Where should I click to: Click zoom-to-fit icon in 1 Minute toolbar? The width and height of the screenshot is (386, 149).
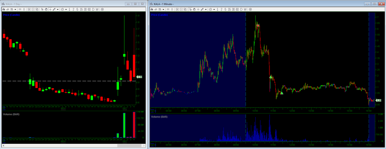(177, 9)
